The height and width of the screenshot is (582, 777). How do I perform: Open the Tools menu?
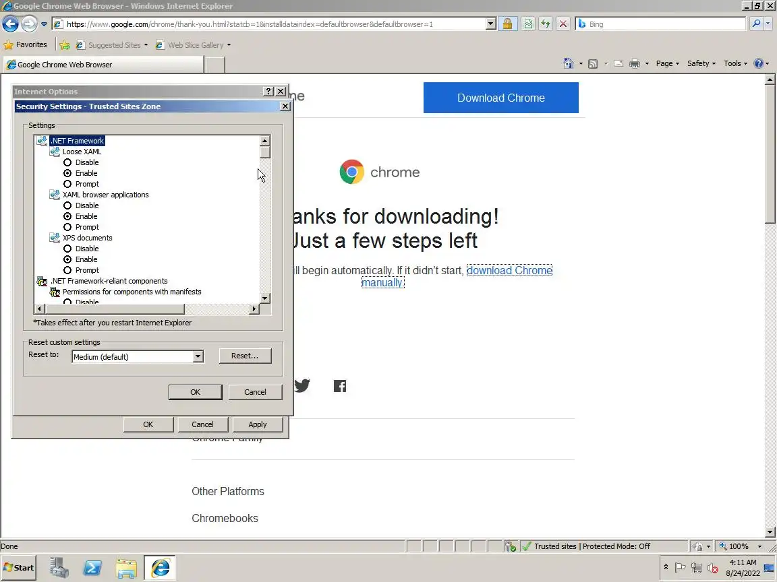click(735, 63)
